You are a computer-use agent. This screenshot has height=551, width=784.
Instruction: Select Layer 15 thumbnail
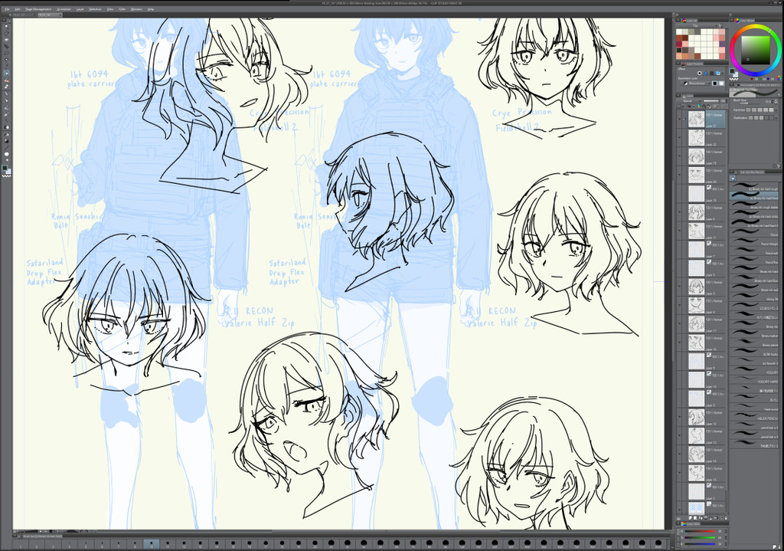click(697, 474)
